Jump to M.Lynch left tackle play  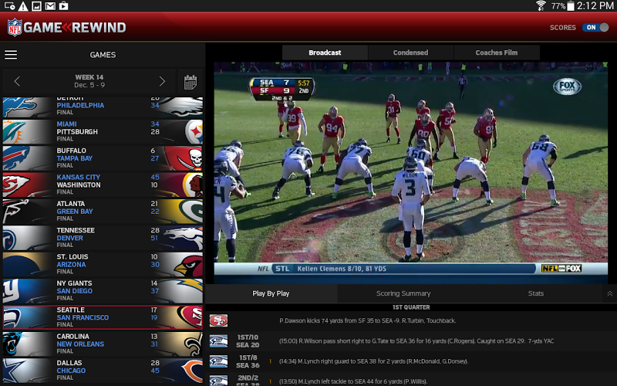(x=411, y=380)
